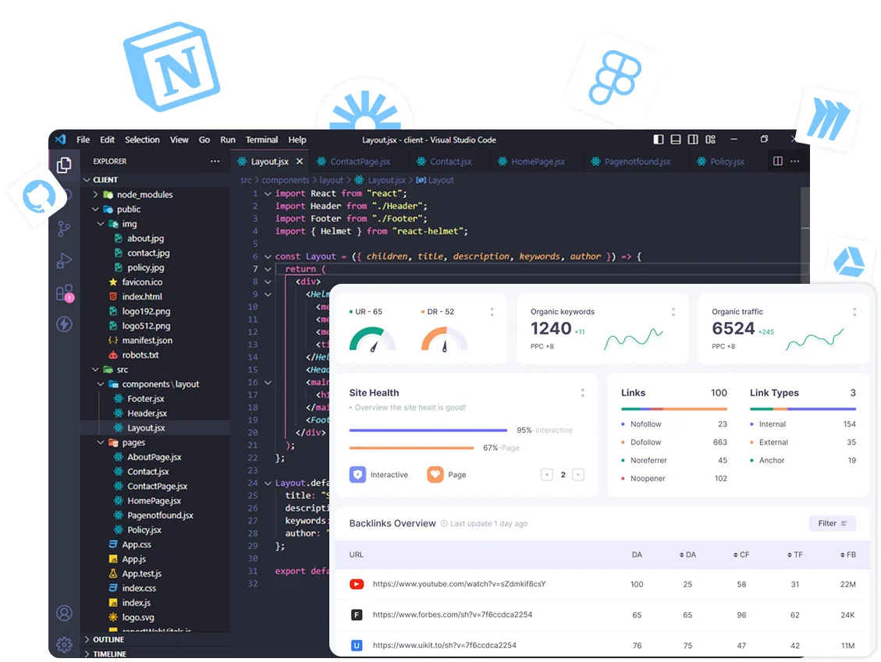This screenshot has width=881, height=662.
Task: Open the Run and Debug view
Action: point(64,261)
